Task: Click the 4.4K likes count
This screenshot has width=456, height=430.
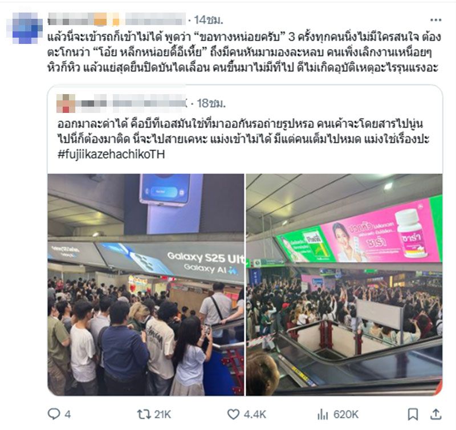Action: coord(255,414)
